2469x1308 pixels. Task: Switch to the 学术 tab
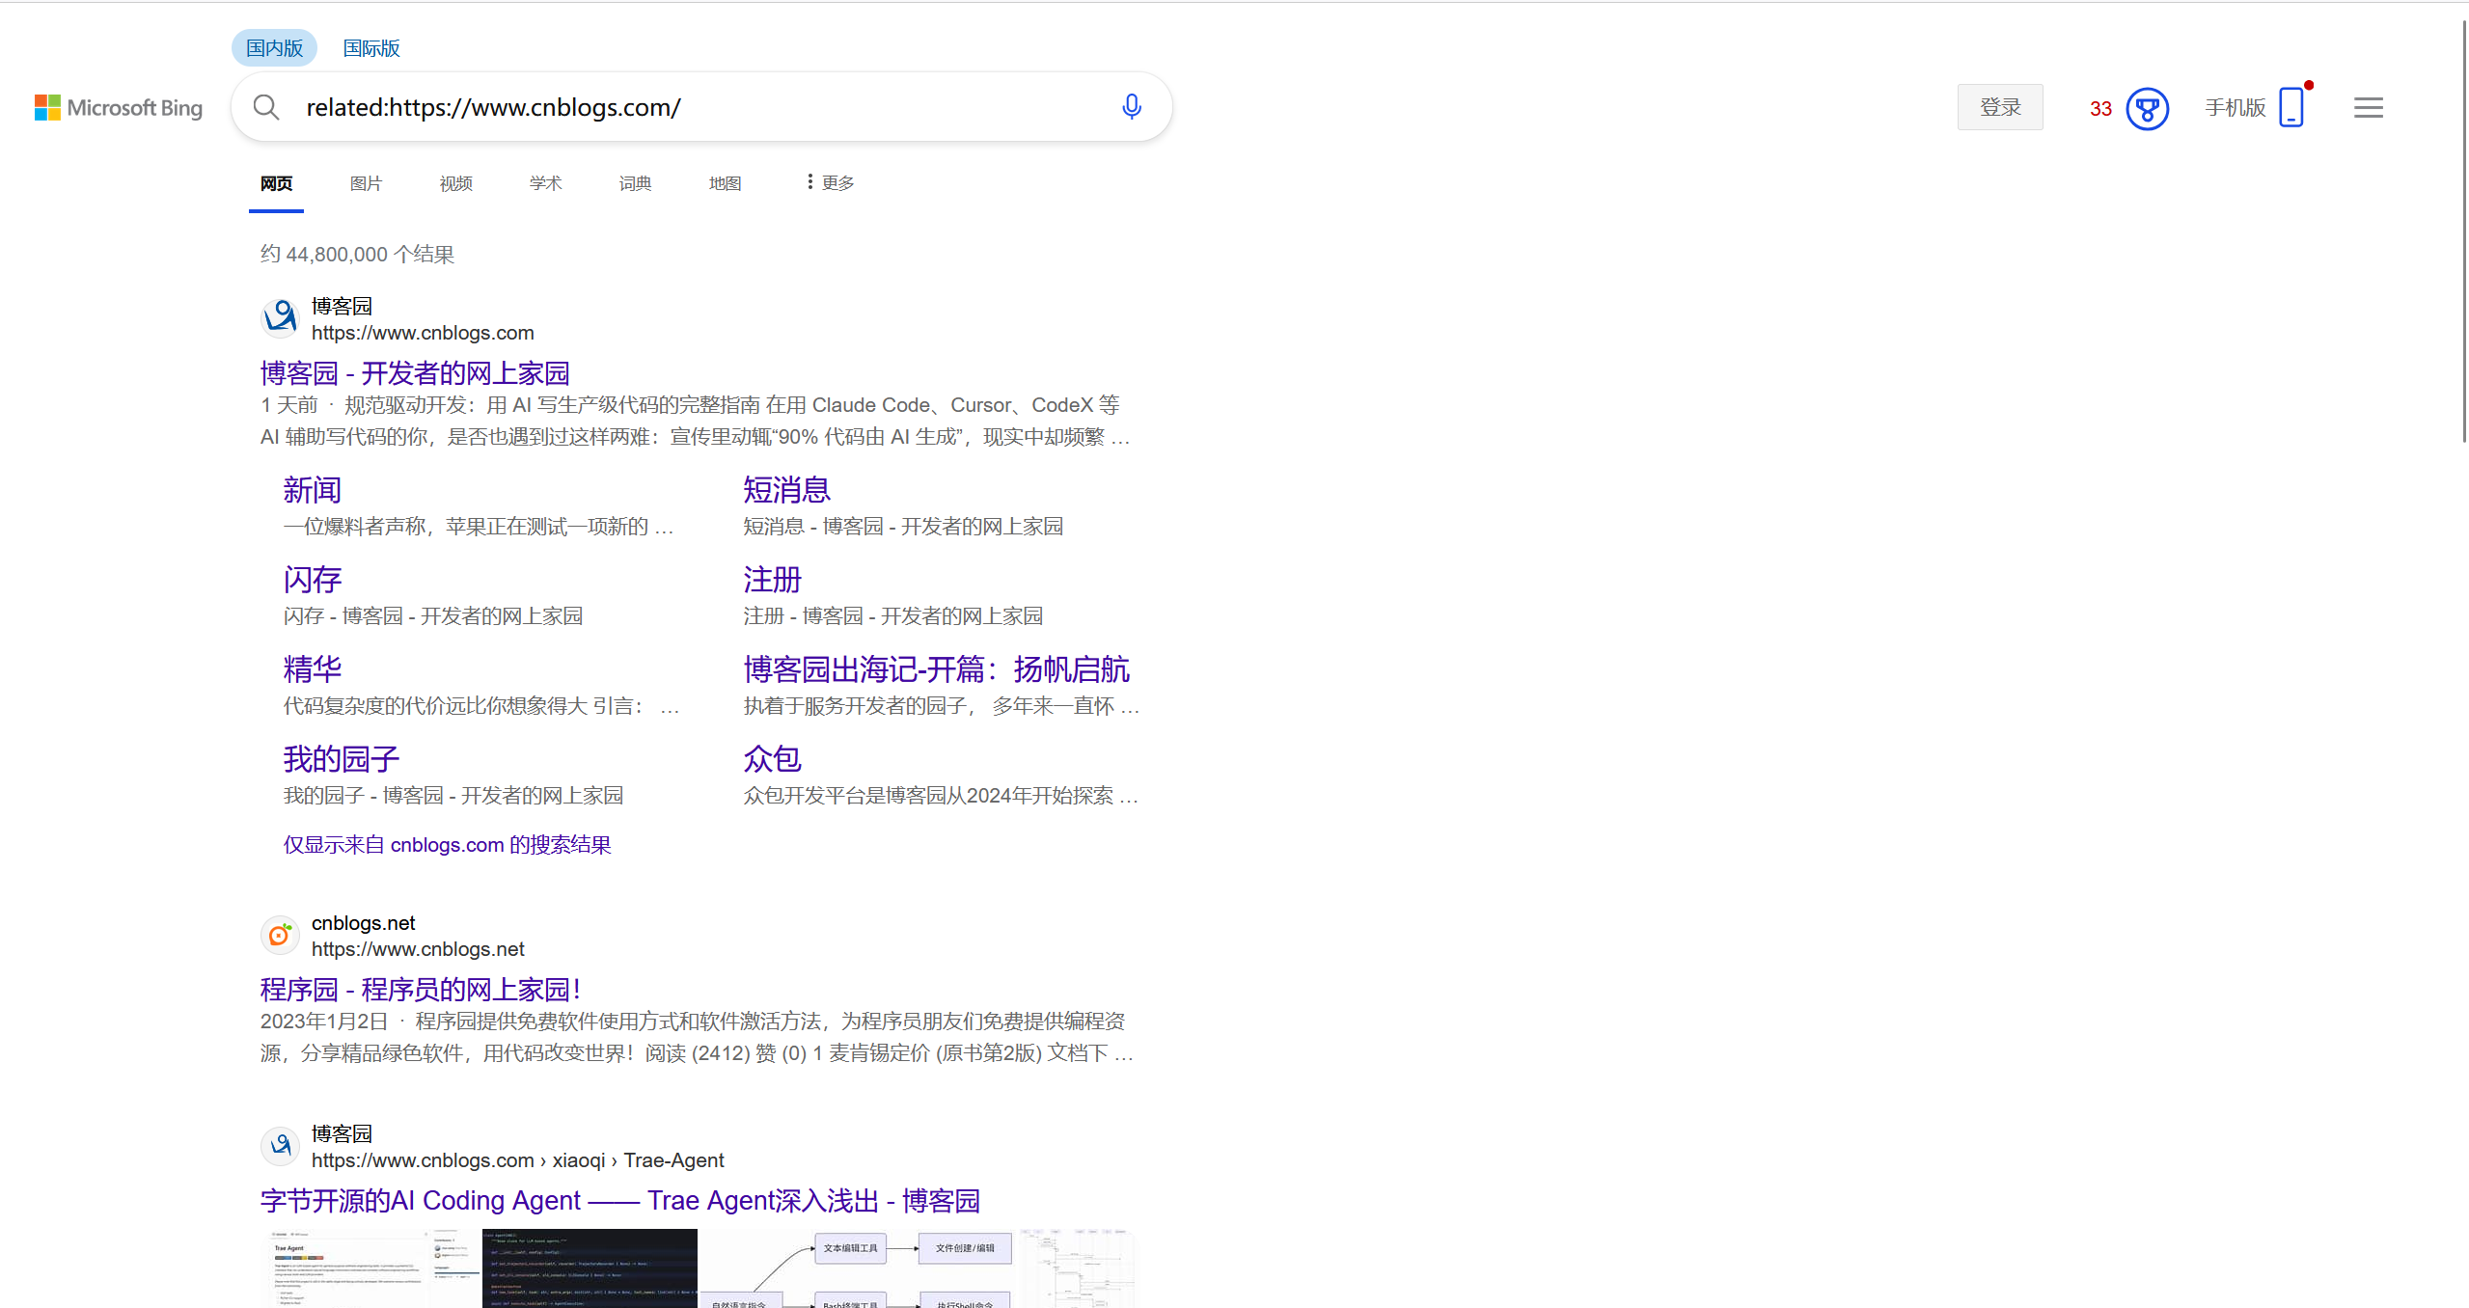[x=545, y=182]
